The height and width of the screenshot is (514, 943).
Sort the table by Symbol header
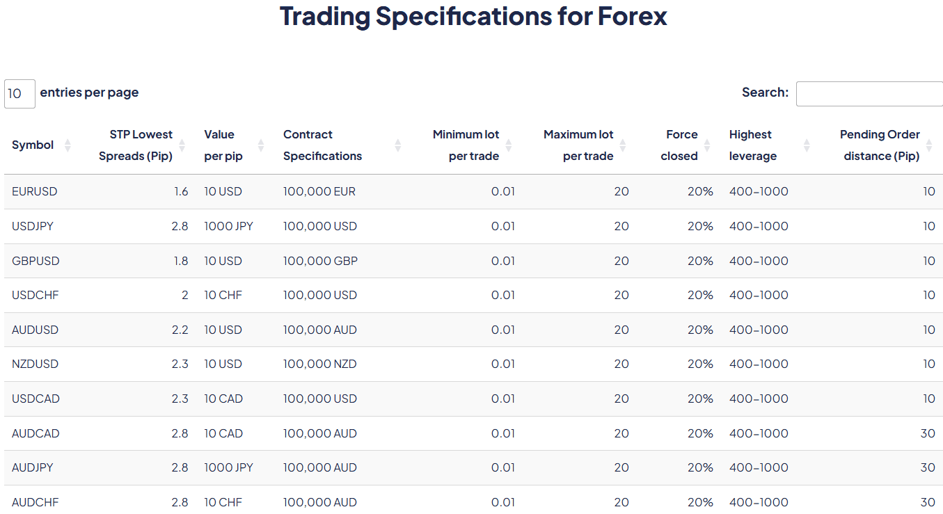tap(32, 145)
